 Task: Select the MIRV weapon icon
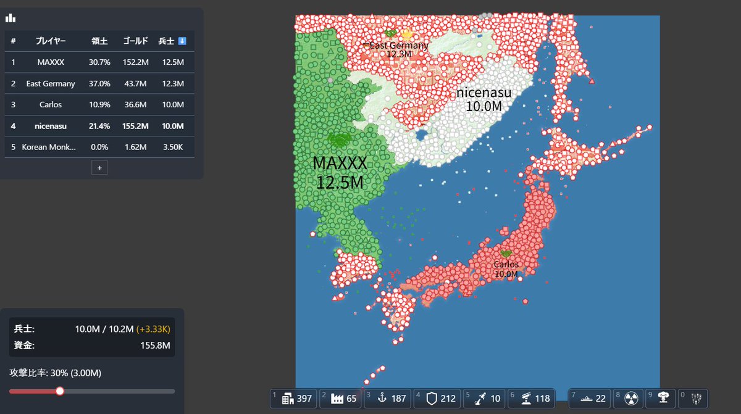click(x=695, y=398)
